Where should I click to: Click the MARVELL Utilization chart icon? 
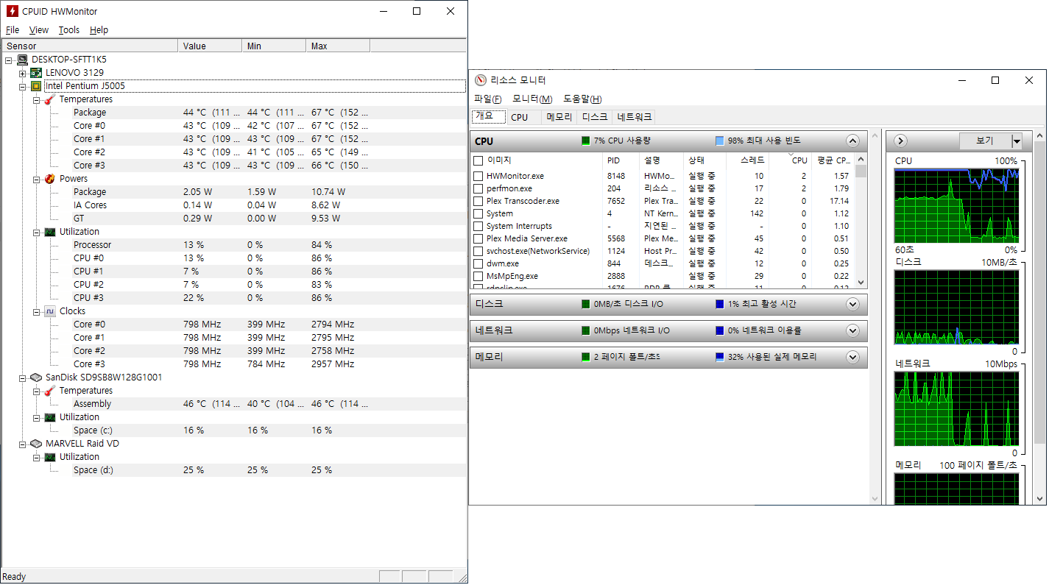click(49, 456)
